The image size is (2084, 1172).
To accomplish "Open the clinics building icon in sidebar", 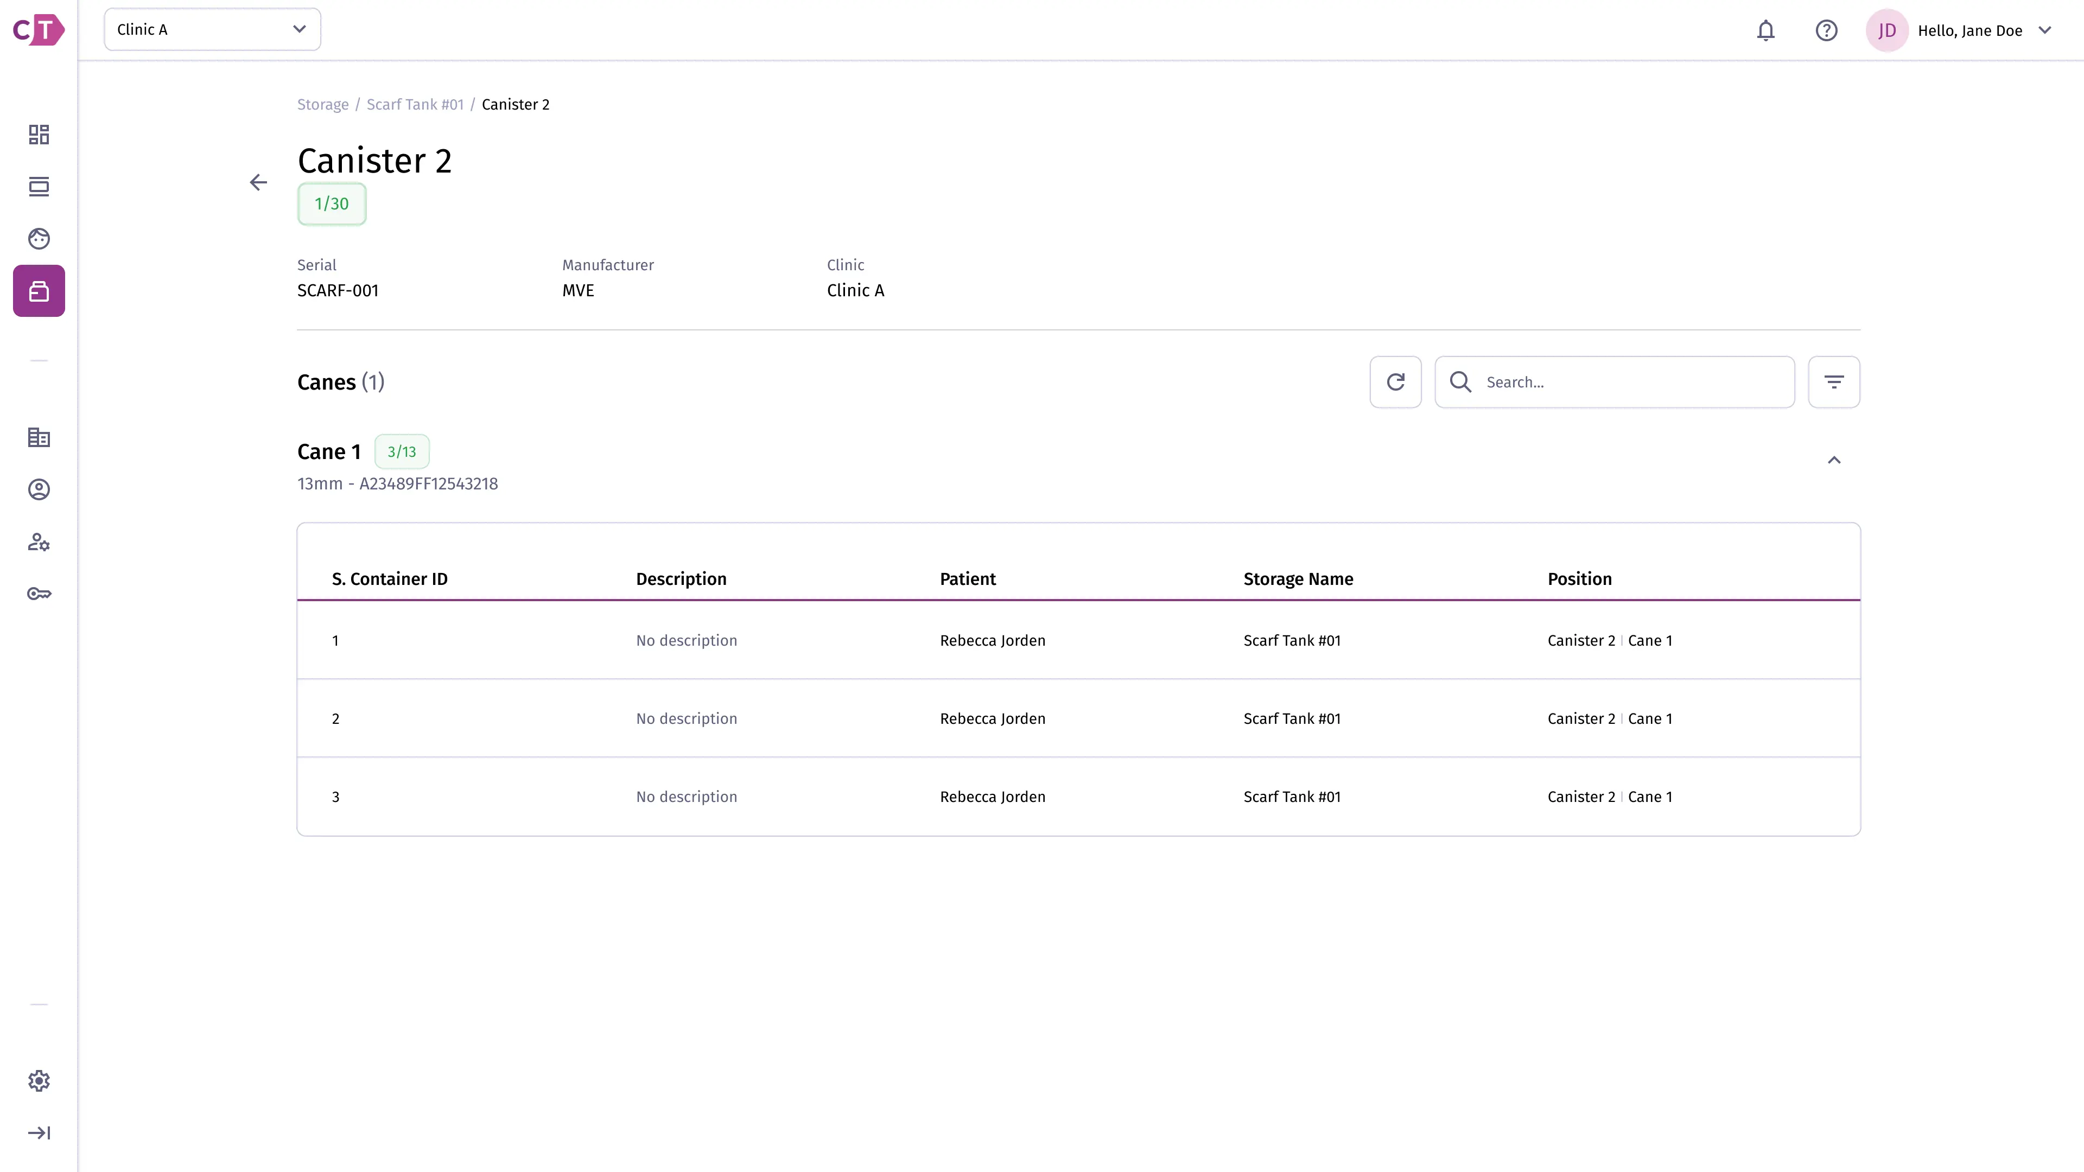I will (x=39, y=437).
